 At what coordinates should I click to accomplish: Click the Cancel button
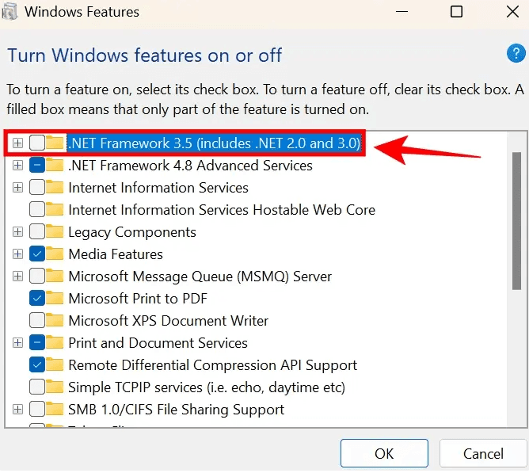(483, 454)
